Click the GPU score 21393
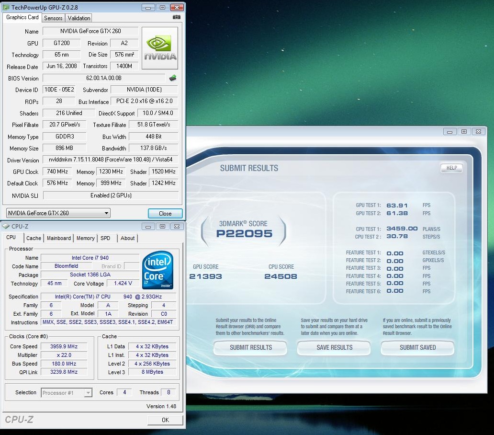 205,276
